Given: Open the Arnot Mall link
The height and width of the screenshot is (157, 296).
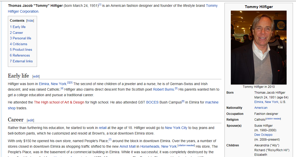Looking at the screenshot, I should click(x=128, y=146).
